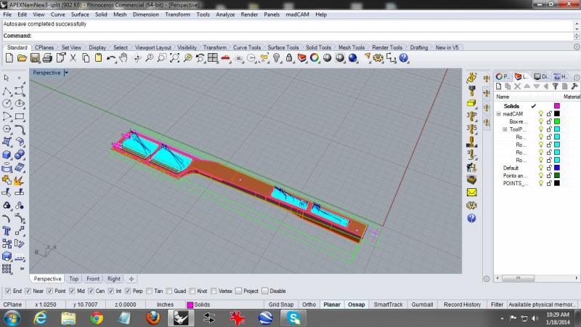This screenshot has width=581, height=327.
Task: Click the light bulb Hide objects icon
Action: (x=277, y=58)
